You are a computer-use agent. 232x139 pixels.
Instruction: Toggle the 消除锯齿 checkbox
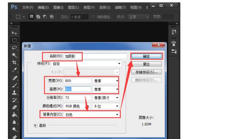[93, 17]
